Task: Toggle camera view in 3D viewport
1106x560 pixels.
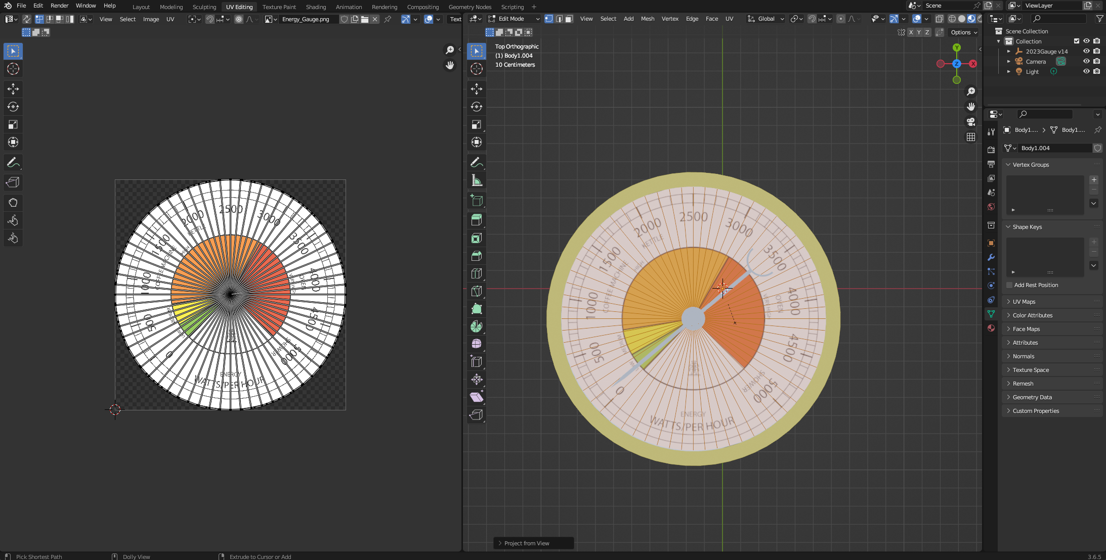Action: point(970,122)
